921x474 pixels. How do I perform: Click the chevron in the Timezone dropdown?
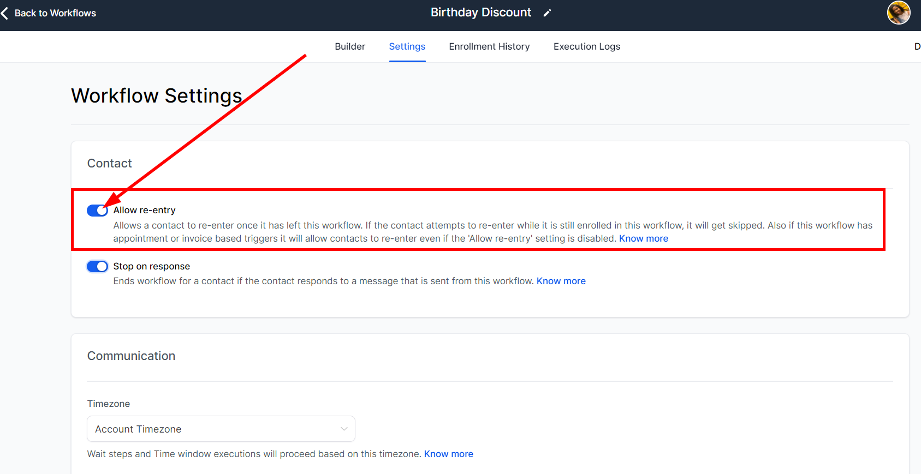point(344,429)
